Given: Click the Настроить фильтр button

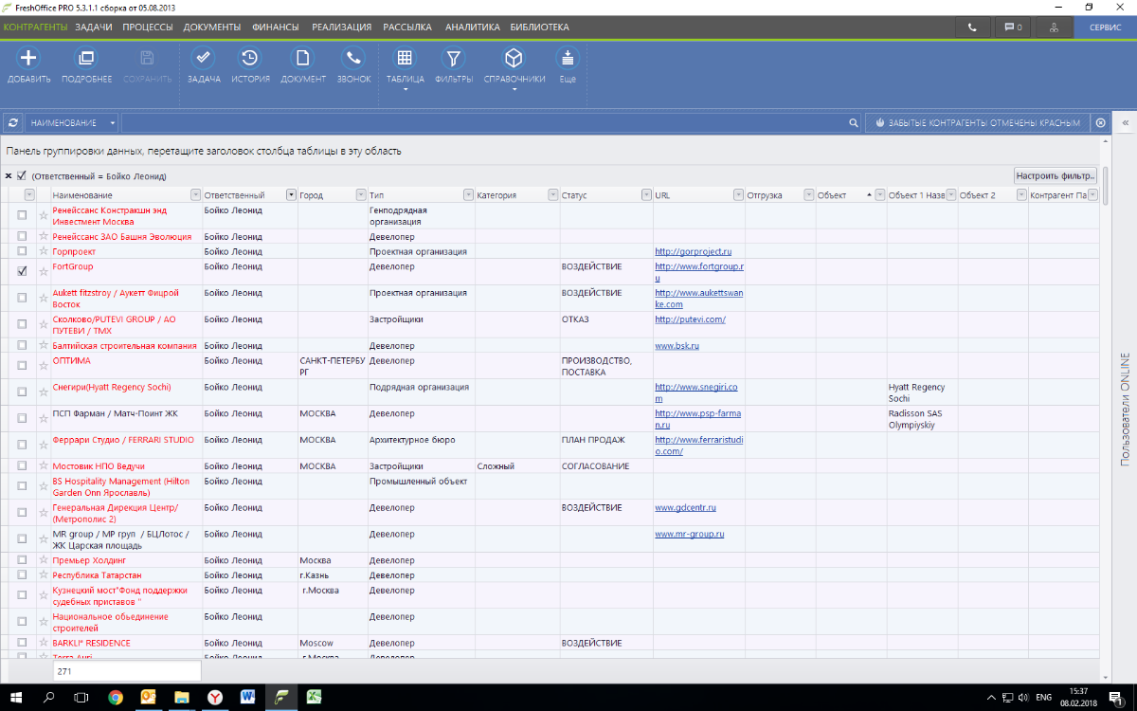Looking at the screenshot, I should [1056, 175].
